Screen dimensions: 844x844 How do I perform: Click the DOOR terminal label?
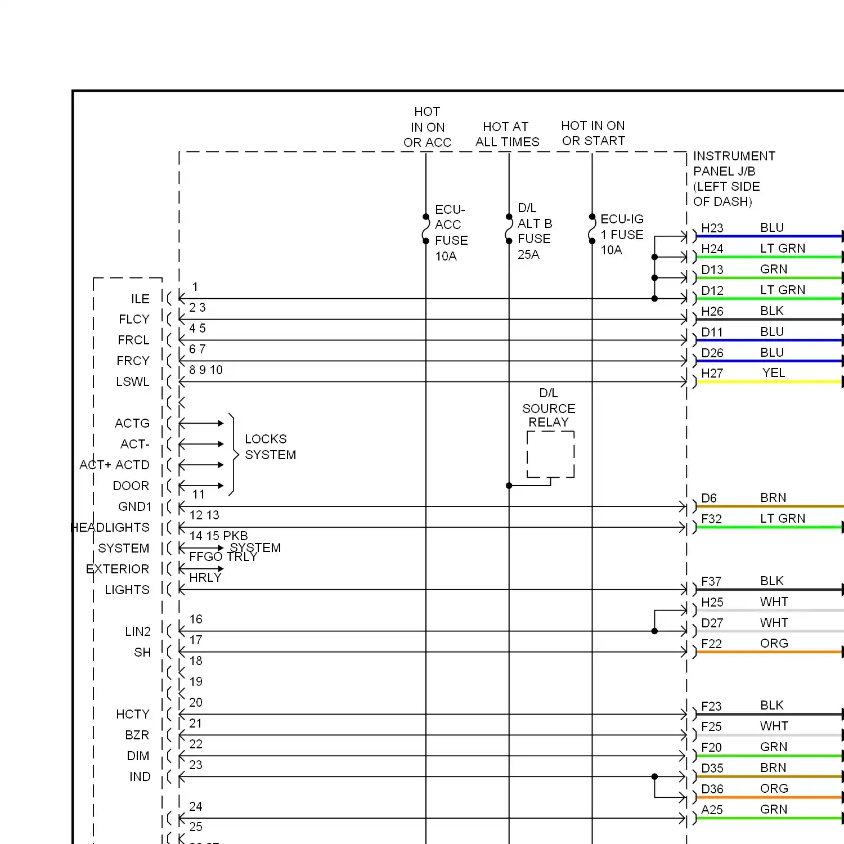click(131, 486)
